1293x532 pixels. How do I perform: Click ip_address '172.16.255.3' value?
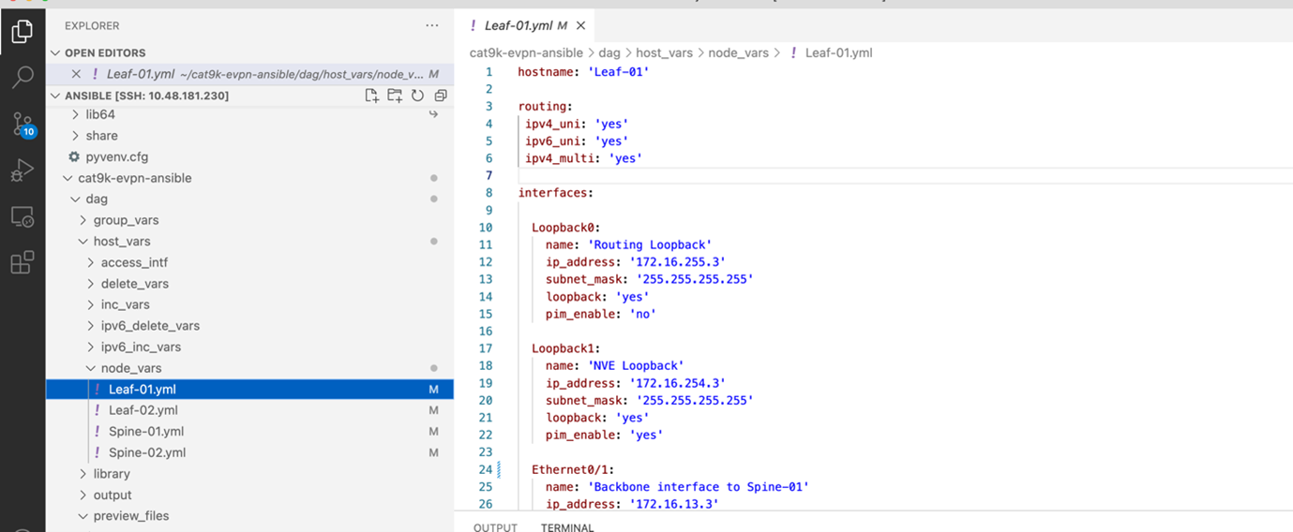click(x=677, y=262)
